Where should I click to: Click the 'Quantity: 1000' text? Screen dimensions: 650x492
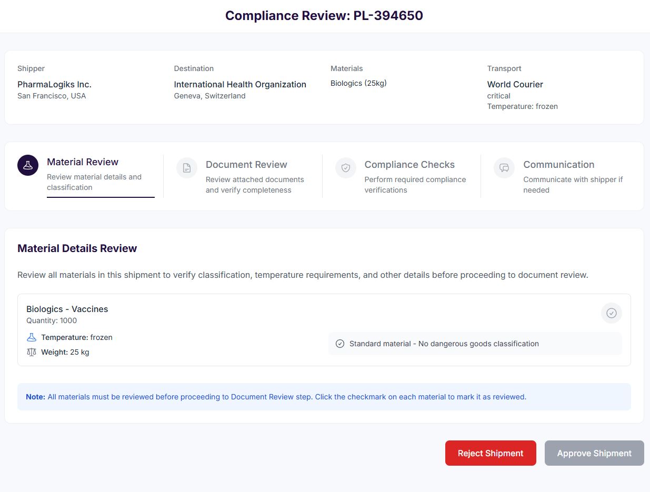pyautogui.click(x=52, y=320)
